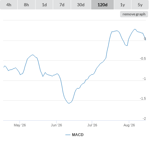The height and width of the screenshot is (143, 149).
Task: Click the Aug '26 axis label
Action: pyautogui.click(x=129, y=125)
